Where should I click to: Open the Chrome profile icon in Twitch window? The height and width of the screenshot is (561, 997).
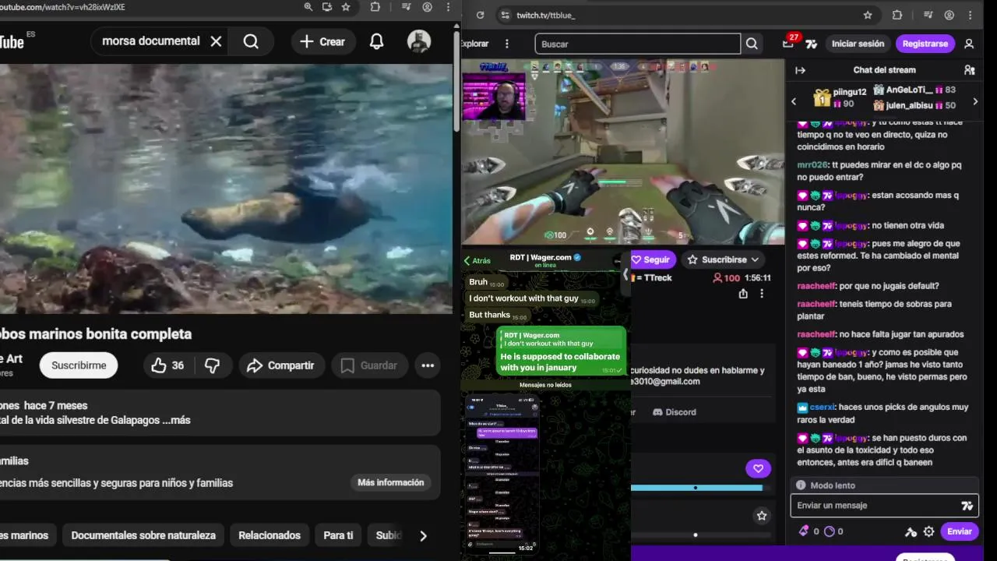click(x=949, y=15)
